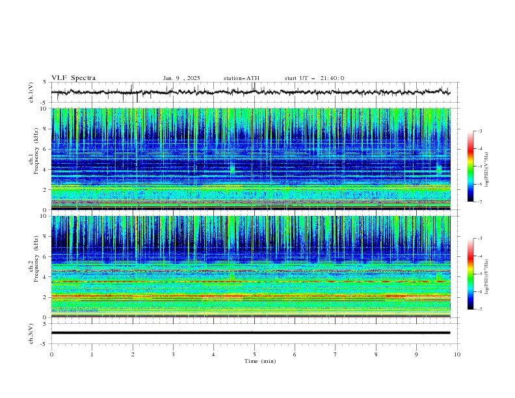Click the ch.1 voltage waveform trace
This screenshot has width=515, height=398.
click(250, 92)
